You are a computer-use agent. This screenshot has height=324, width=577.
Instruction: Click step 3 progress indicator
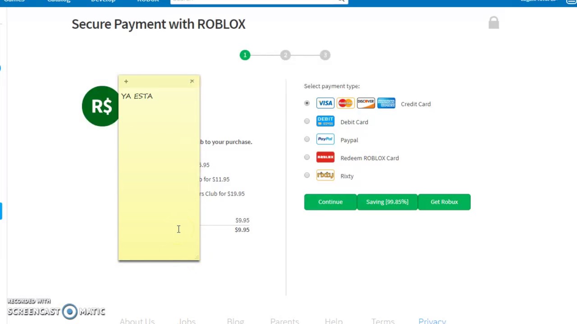(x=325, y=55)
